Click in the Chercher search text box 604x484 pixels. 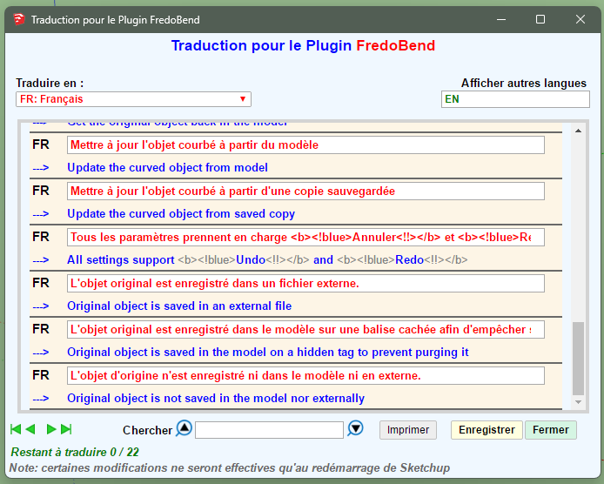click(x=269, y=430)
